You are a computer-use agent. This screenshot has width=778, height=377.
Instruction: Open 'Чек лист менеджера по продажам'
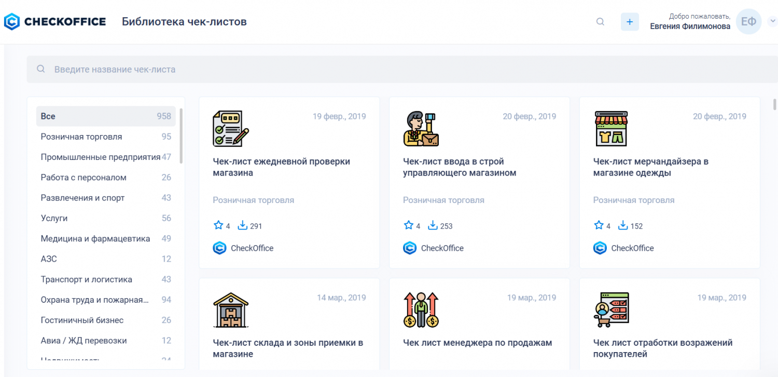[477, 343]
